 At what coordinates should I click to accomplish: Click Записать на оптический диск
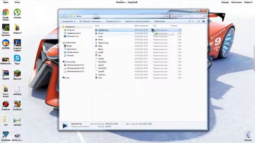137,21
